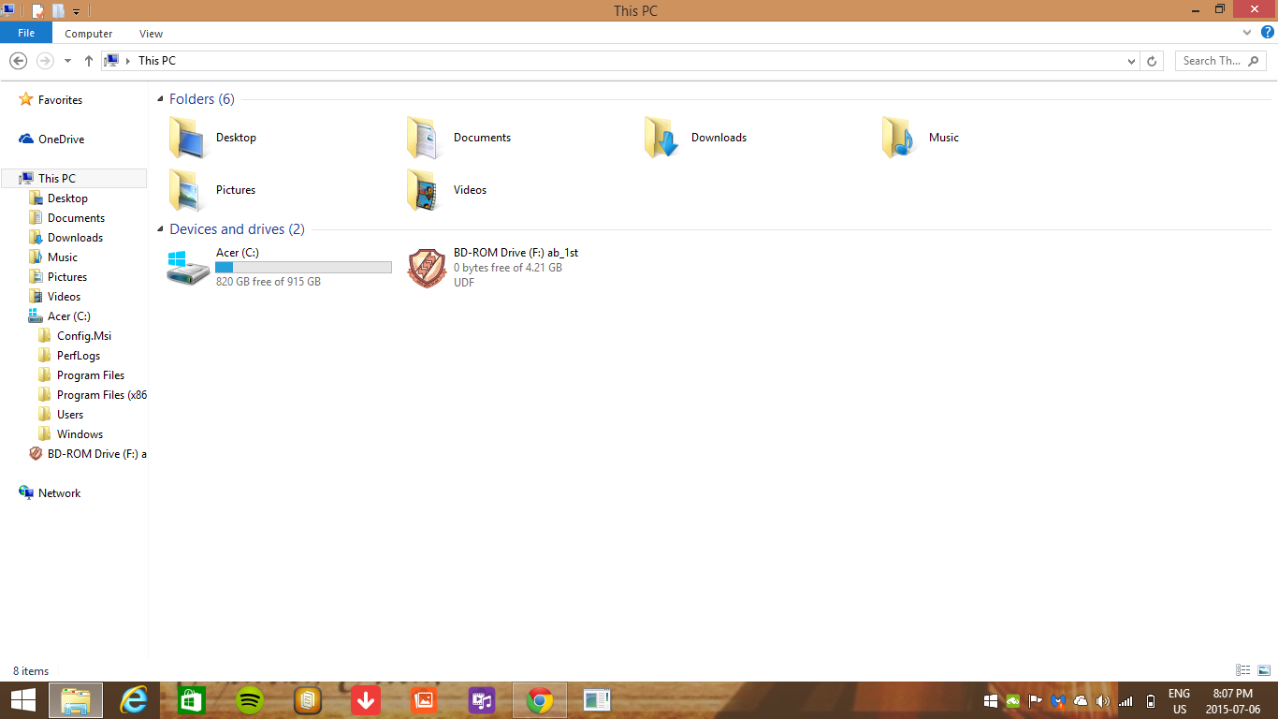Open the address bar history dropdown
Viewport: 1278px width, 719px height.
[x=1131, y=61]
